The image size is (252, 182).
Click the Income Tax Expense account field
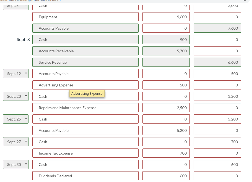[85, 153]
